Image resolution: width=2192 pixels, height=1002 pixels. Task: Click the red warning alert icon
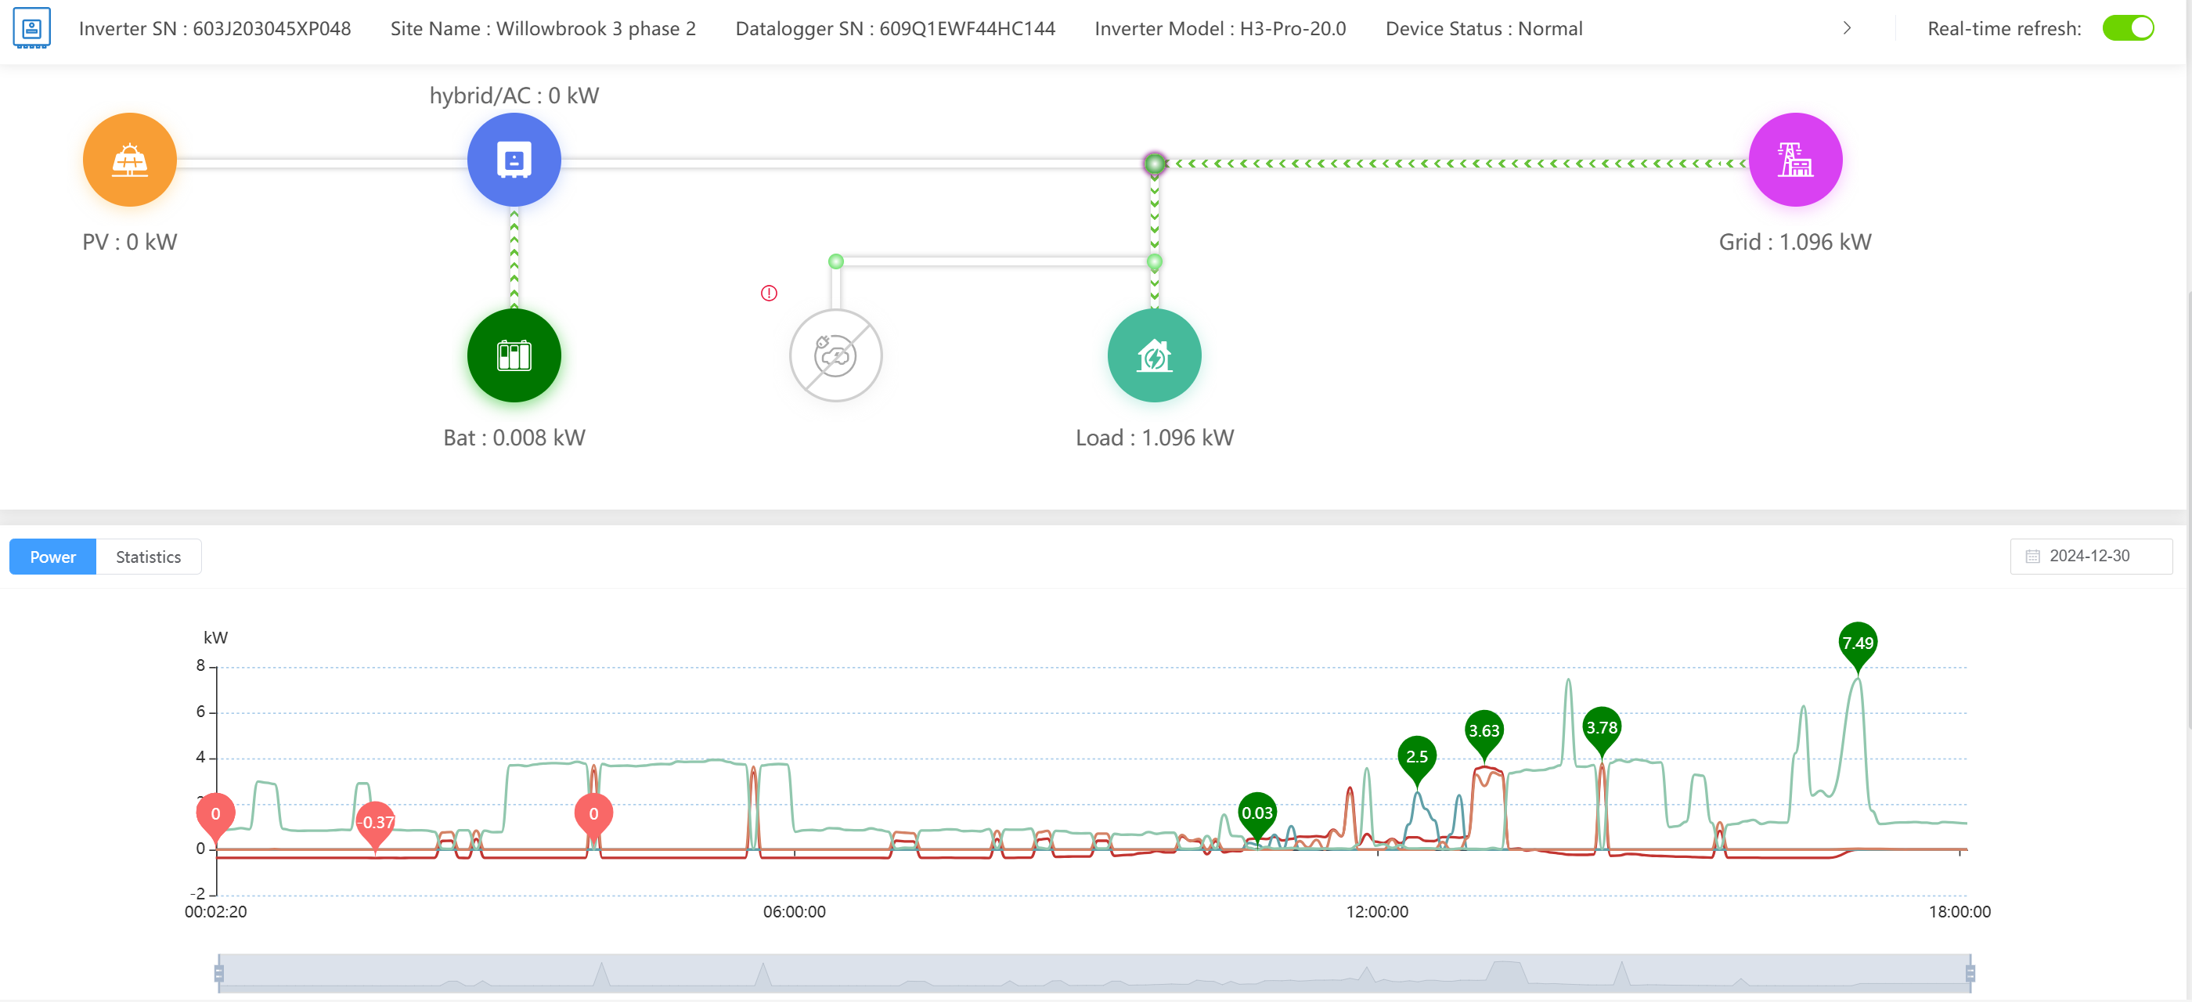[x=769, y=294]
